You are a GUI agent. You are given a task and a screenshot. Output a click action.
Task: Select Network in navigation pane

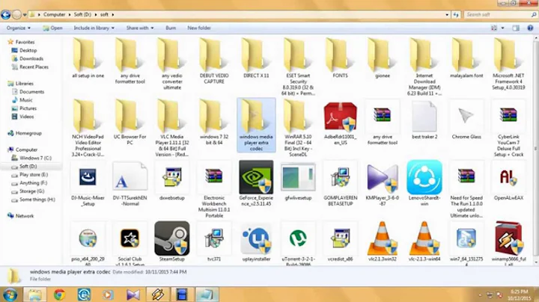pos(25,216)
